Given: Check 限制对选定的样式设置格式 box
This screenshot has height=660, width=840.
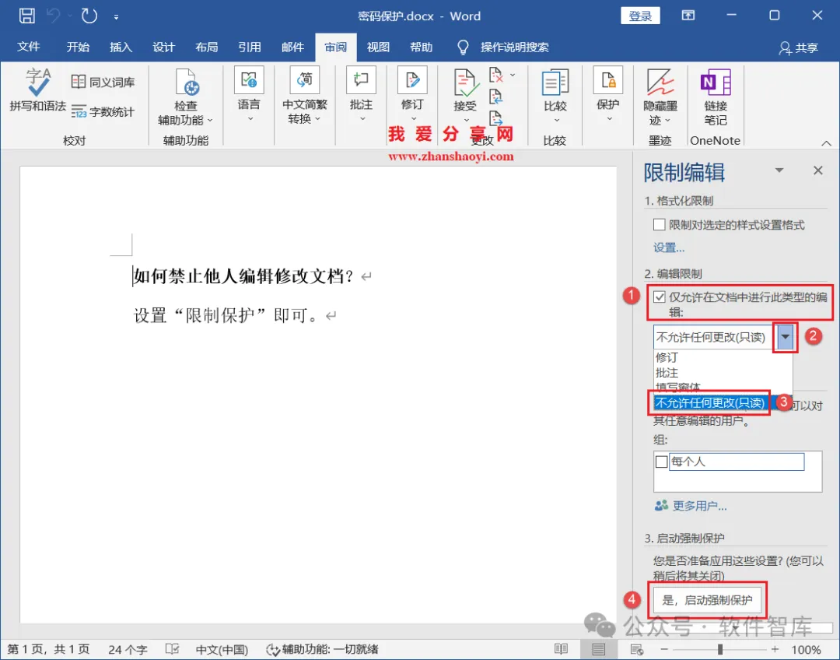Looking at the screenshot, I should 660,225.
